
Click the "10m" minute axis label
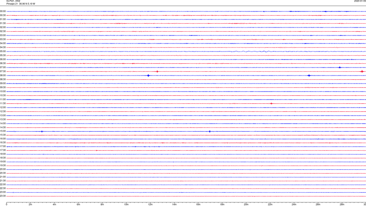126,204
